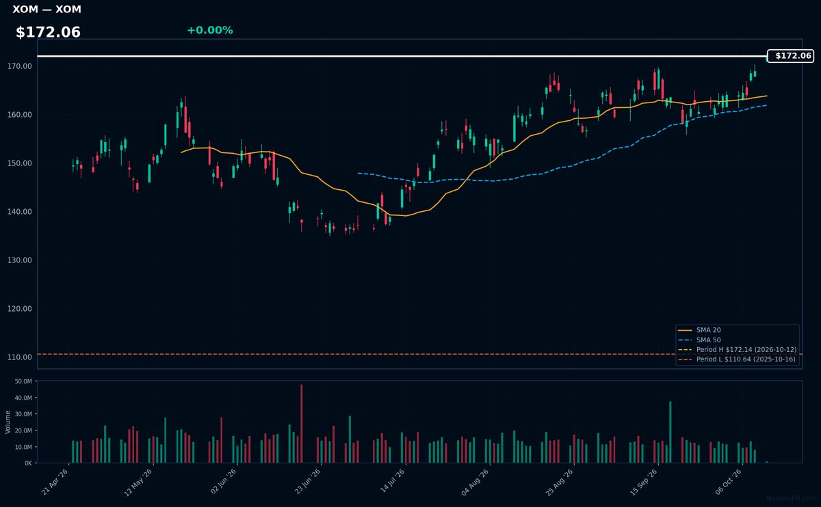Click the 06 Oct '26 date label
Viewport: 821px width, 507px height.
[729, 482]
